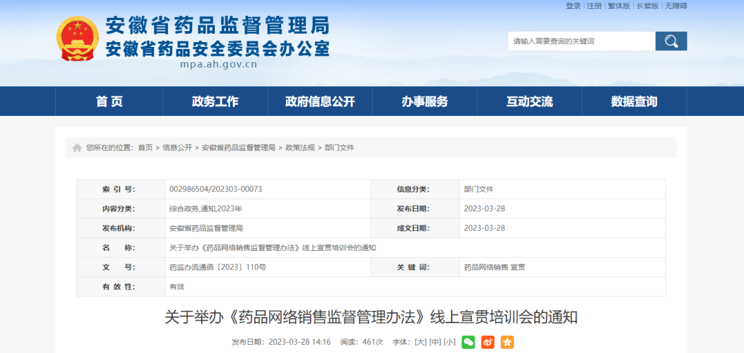
Task: Click the national emblem logo
Action: [78, 38]
